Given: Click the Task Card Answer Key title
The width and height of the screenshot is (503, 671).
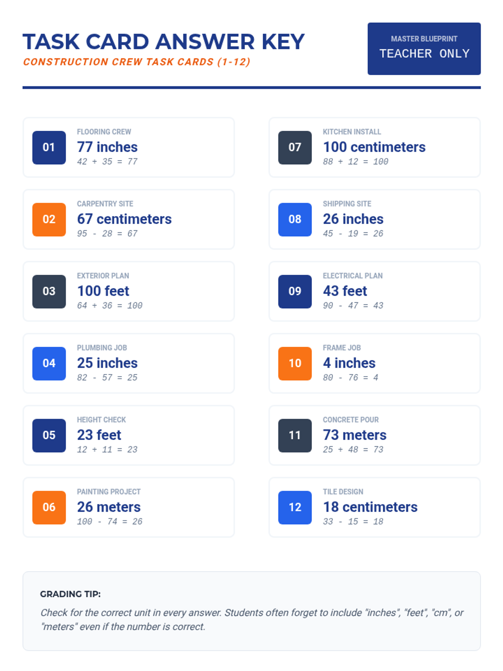Looking at the screenshot, I should (163, 42).
